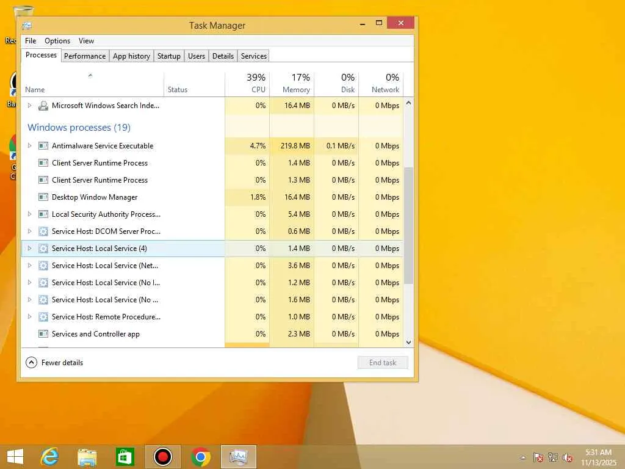Switch to the Details tab
The height and width of the screenshot is (469, 625).
223,56
